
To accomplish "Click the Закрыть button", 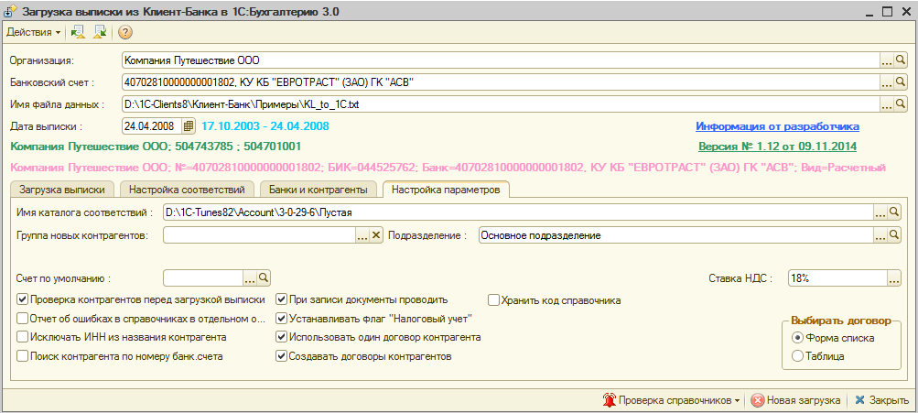I will (881, 401).
